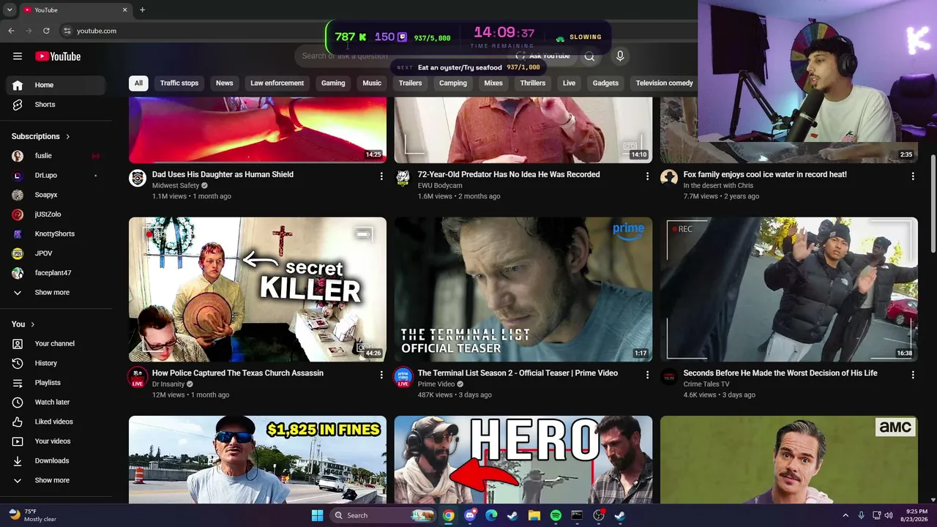Click the Chrome icon on the taskbar
Viewport: 937px width, 527px height.
(x=448, y=515)
